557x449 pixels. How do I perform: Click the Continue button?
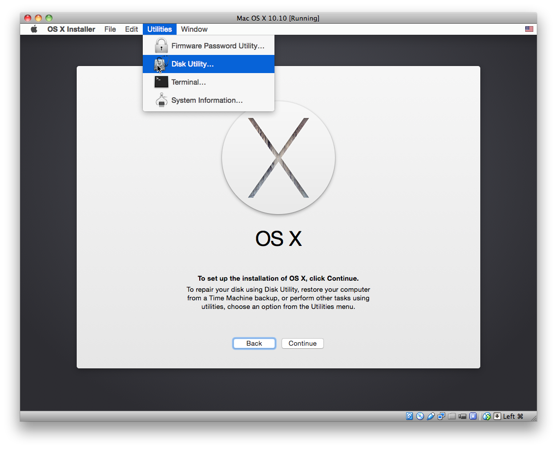(x=302, y=343)
